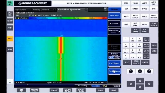
Task: Click the BACK SPACE key
Action: click(136, 62)
